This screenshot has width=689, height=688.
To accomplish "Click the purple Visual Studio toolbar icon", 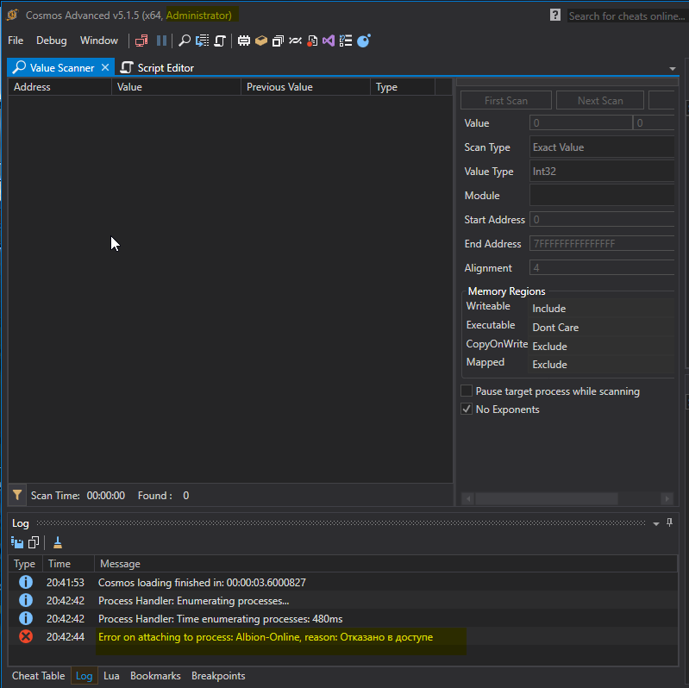I will (329, 41).
